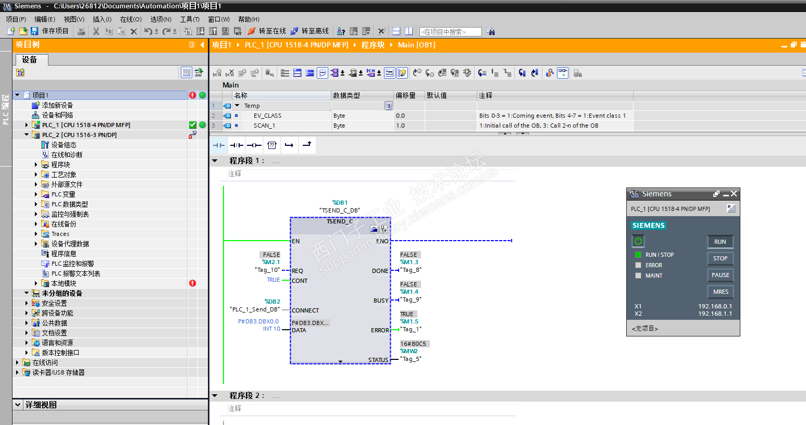806x425 pixels.
Task: Insert a normally closed contact
Action: coord(237,145)
